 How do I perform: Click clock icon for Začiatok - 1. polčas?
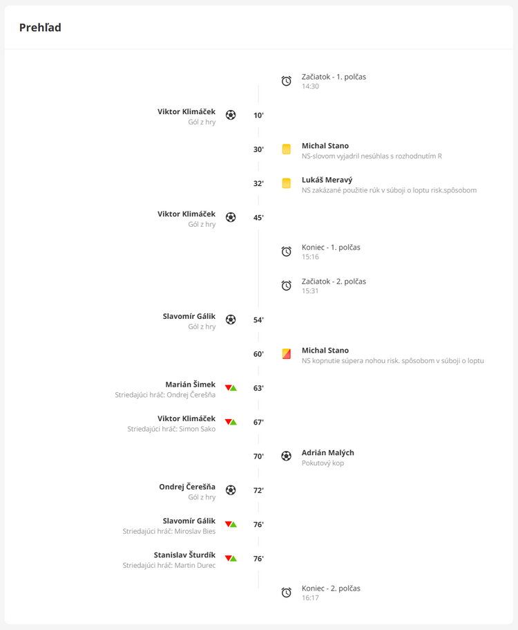(287, 81)
